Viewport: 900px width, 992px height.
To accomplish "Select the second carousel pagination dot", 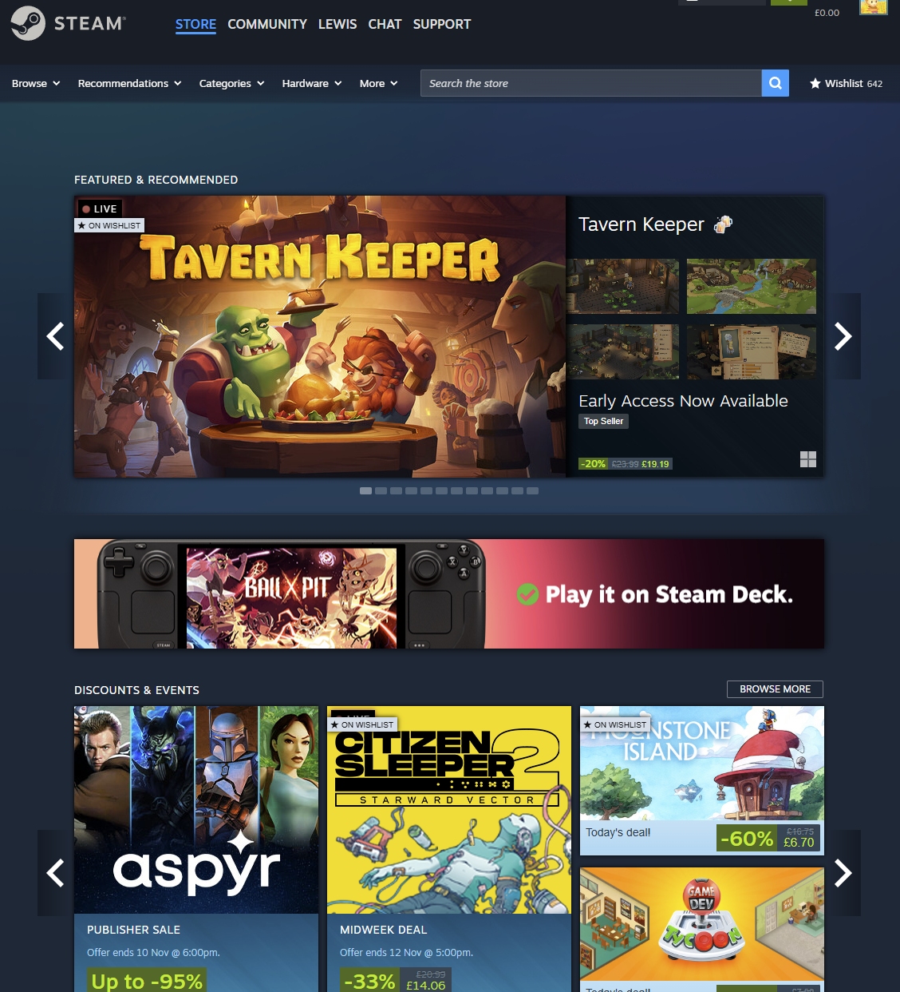I will [381, 490].
